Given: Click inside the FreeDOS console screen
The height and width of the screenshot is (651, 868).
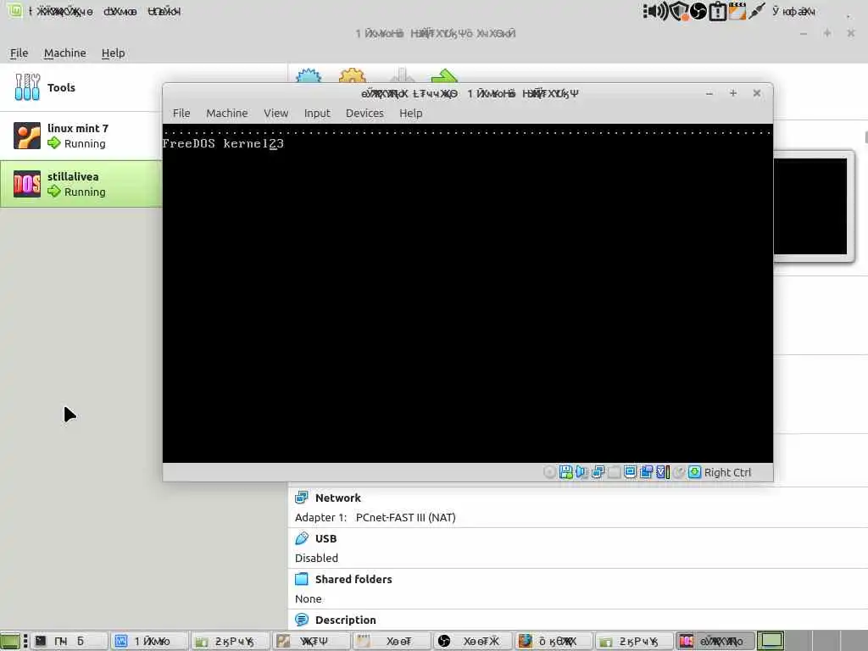Looking at the screenshot, I should pyautogui.click(x=468, y=293).
